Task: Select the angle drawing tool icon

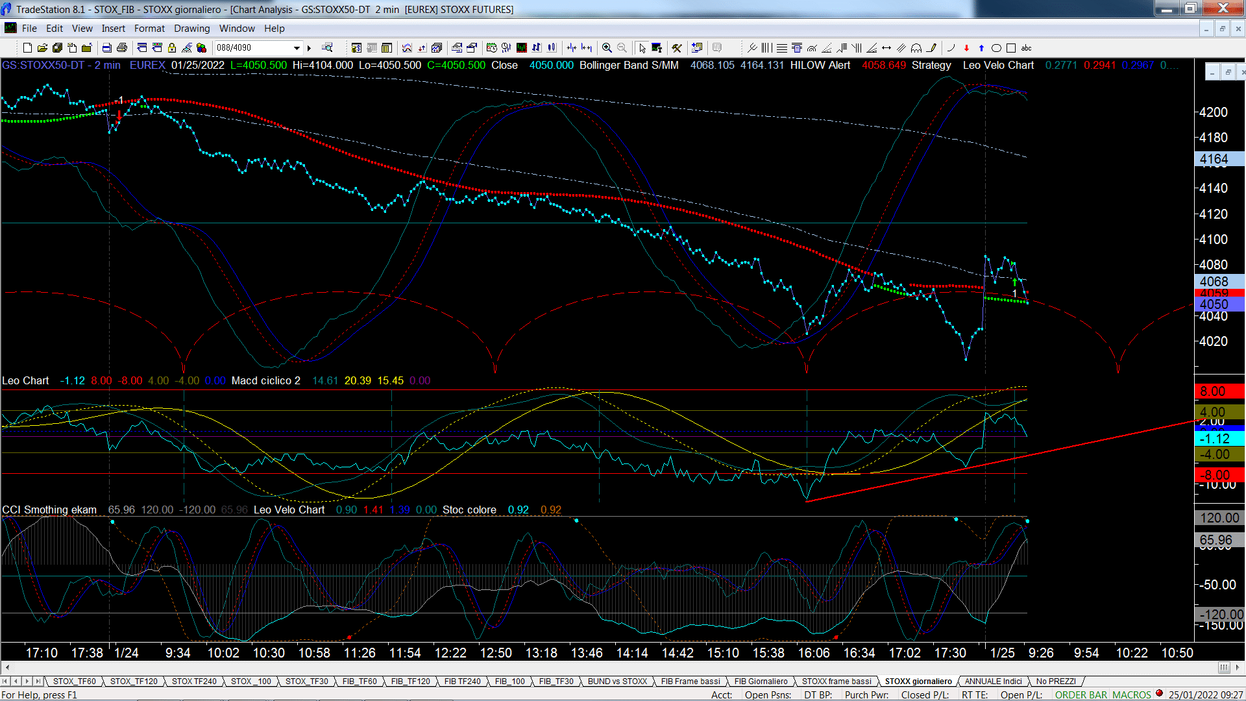Action: [872, 48]
